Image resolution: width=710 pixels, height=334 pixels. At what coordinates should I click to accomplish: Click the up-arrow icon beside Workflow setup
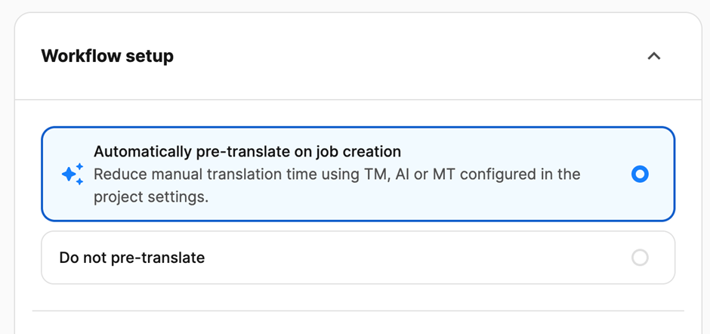pos(654,56)
